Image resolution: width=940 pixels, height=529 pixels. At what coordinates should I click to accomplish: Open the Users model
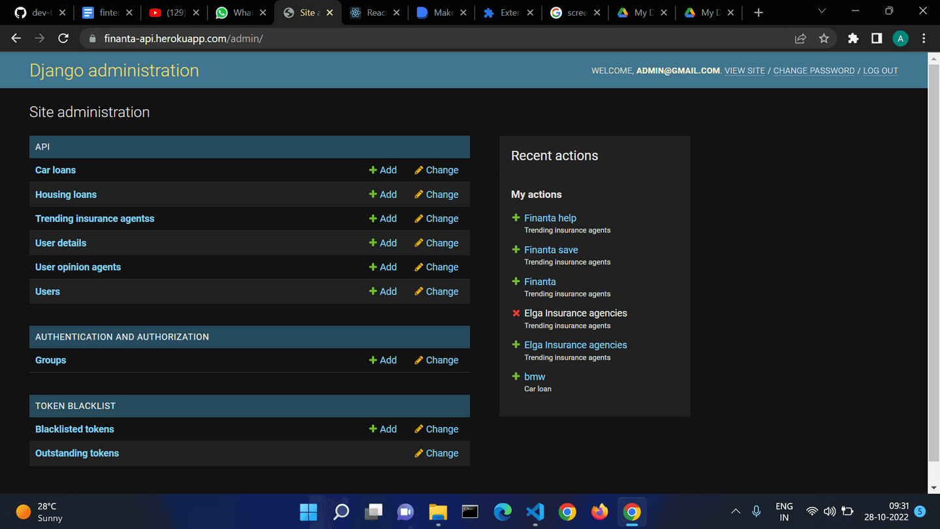click(x=48, y=291)
